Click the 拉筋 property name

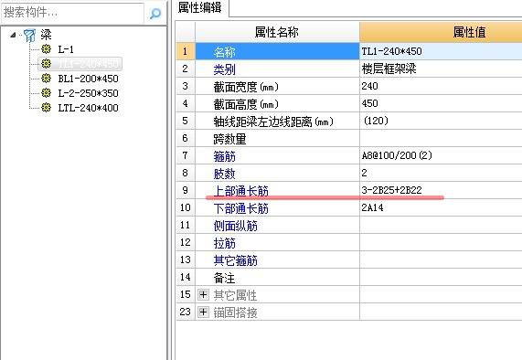click(x=224, y=243)
